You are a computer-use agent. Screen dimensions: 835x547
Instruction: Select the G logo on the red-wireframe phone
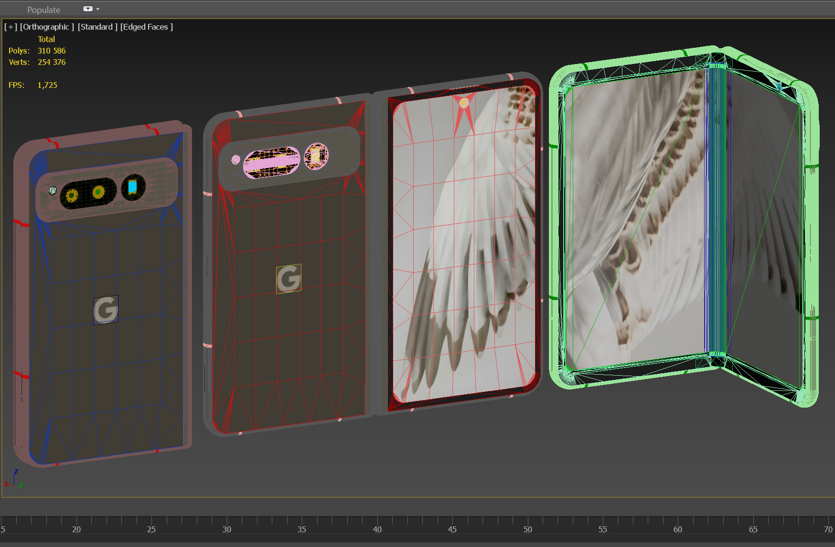tap(289, 279)
